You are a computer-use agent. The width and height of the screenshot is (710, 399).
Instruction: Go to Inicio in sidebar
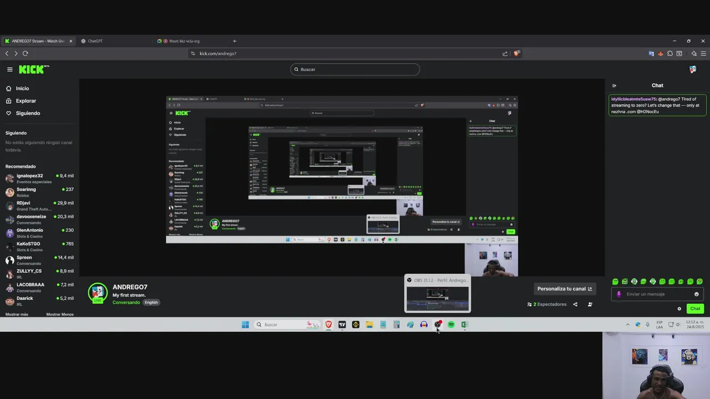tap(22, 89)
